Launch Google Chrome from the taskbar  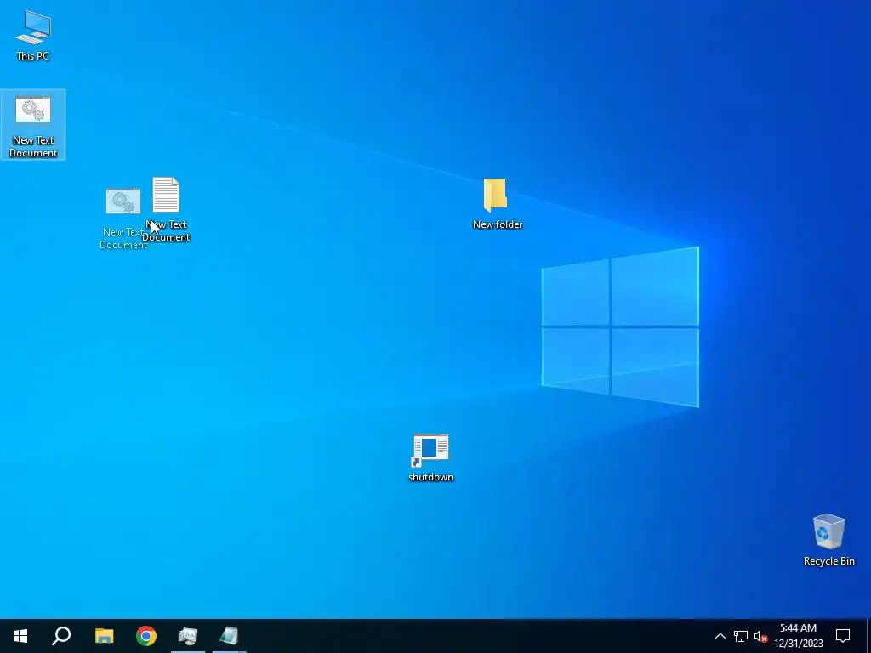[146, 636]
